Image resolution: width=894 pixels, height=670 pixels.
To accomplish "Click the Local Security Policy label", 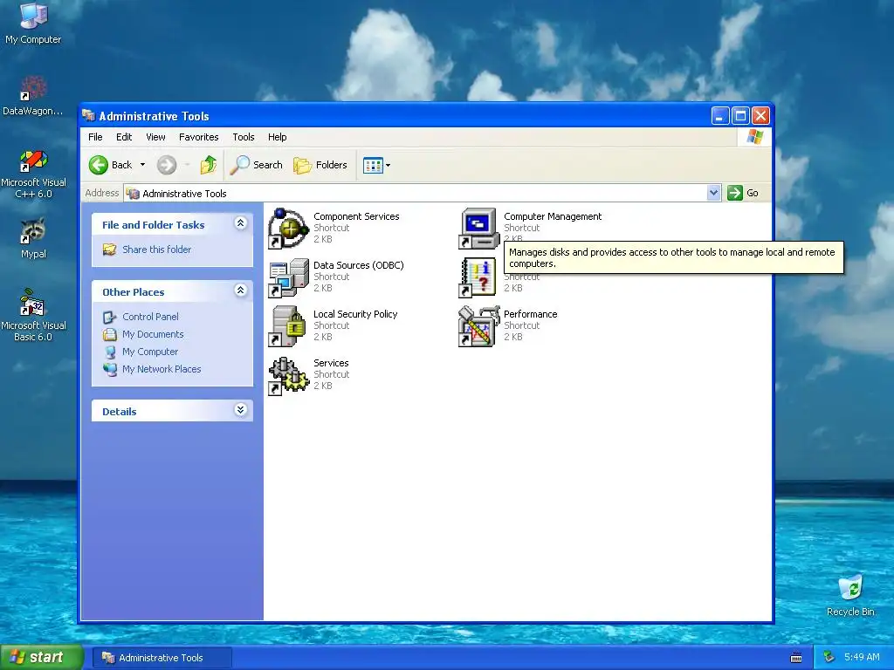I will point(355,314).
